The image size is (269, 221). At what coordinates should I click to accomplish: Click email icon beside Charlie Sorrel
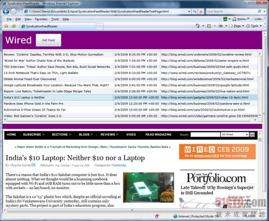33,165
